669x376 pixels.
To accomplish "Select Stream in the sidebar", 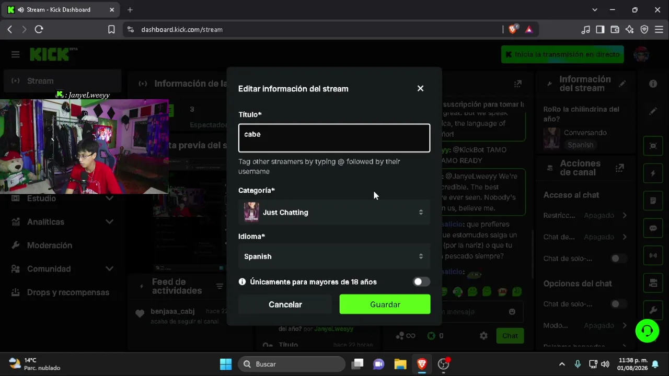I will pyautogui.click(x=61, y=81).
